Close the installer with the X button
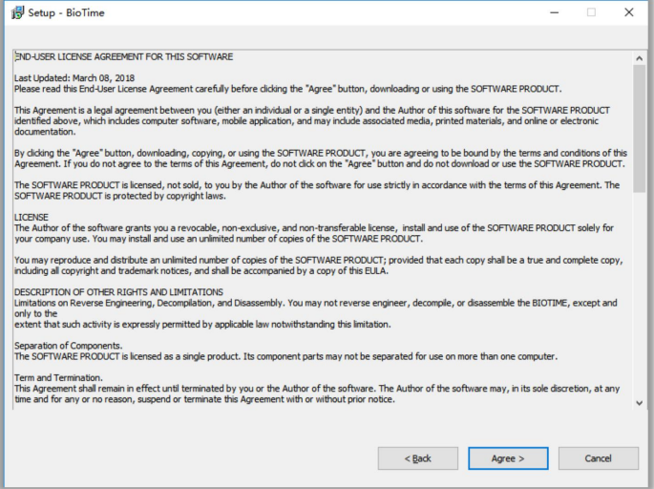This screenshot has width=654, height=489. click(x=629, y=12)
